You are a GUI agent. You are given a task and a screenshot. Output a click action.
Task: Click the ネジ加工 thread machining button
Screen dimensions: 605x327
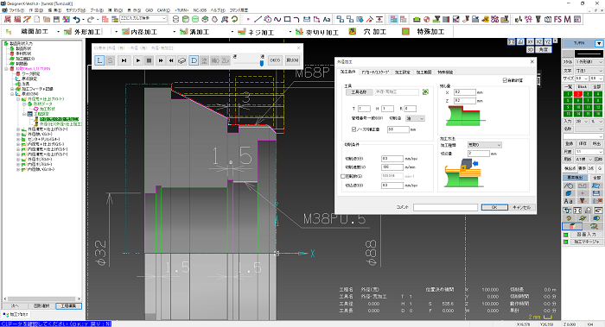256,32
